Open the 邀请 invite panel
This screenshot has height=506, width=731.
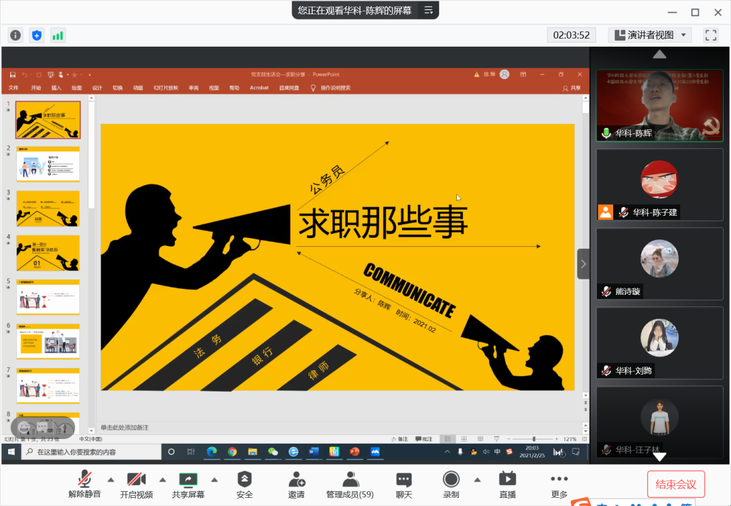pyautogui.click(x=296, y=484)
